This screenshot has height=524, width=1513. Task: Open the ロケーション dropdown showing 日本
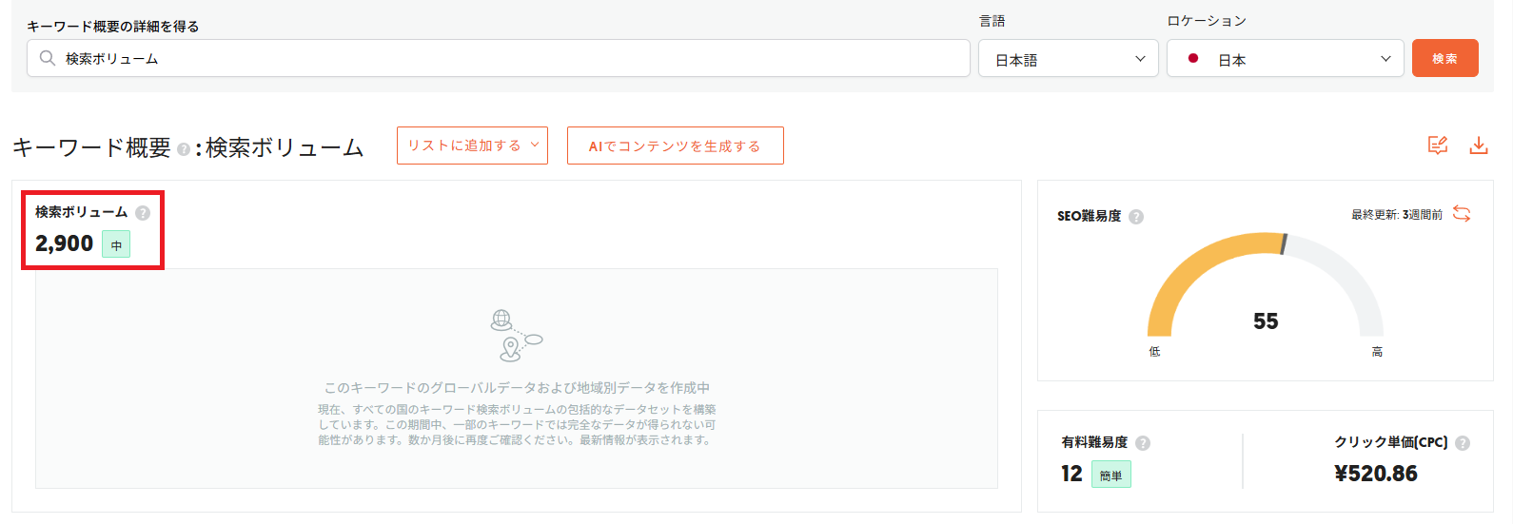pos(1285,59)
